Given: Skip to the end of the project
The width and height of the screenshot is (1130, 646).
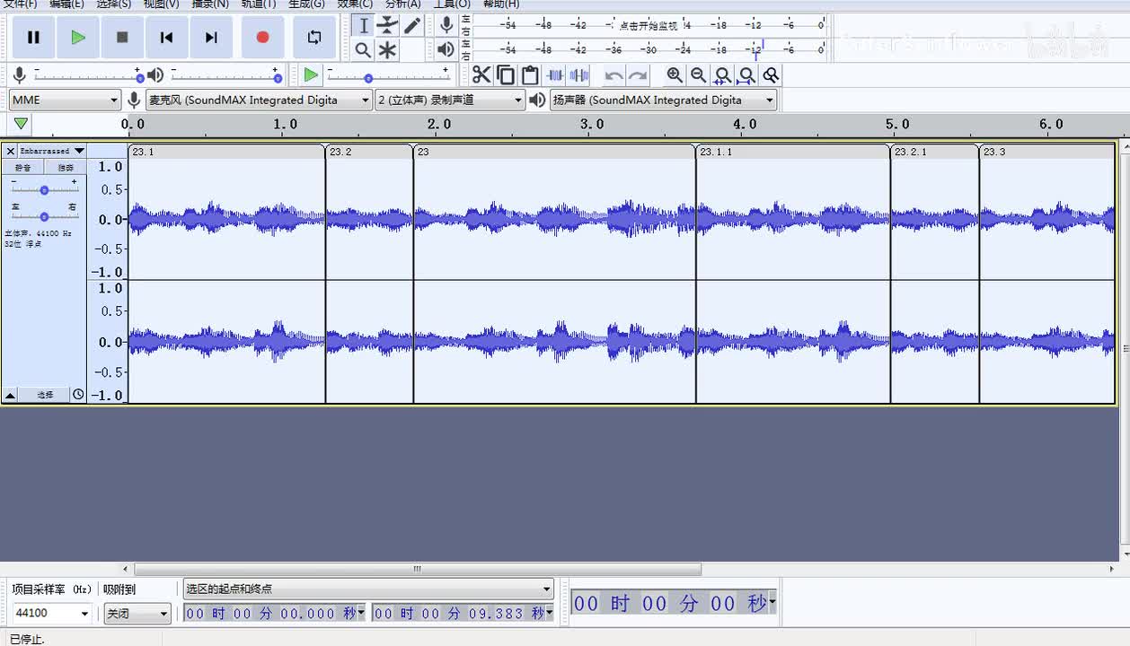Looking at the screenshot, I should [211, 38].
